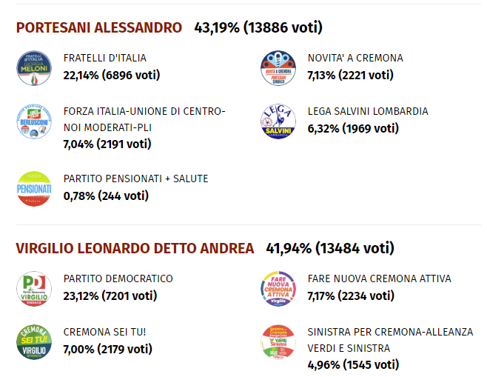The image size is (487, 377).
Task: Click the NOVITA' A CREMONA label
Action: (355, 58)
